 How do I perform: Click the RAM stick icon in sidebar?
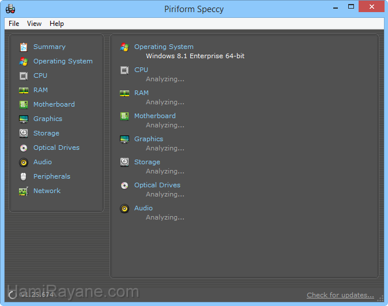tap(24, 90)
